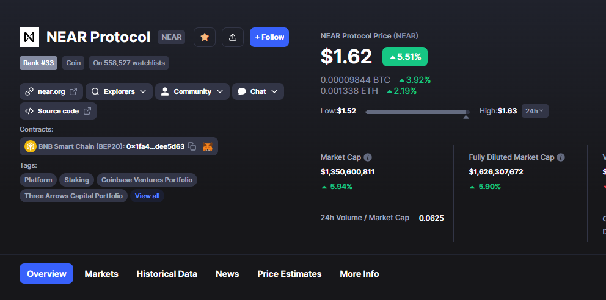The height and width of the screenshot is (300, 606).
Task: Click the NEAR Protocol logo
Action: [x=29, y=37]
